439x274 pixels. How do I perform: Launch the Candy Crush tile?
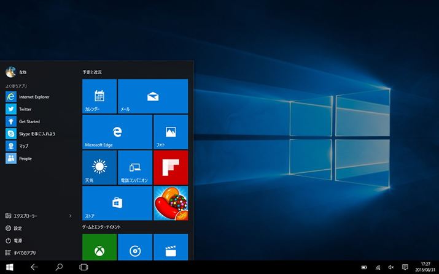(170, 203)
